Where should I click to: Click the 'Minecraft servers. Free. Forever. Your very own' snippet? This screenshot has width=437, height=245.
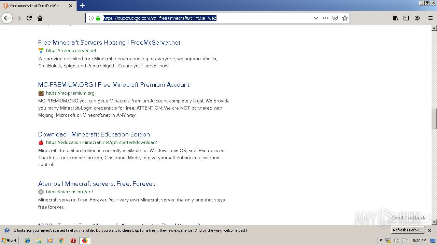point(131,203)
